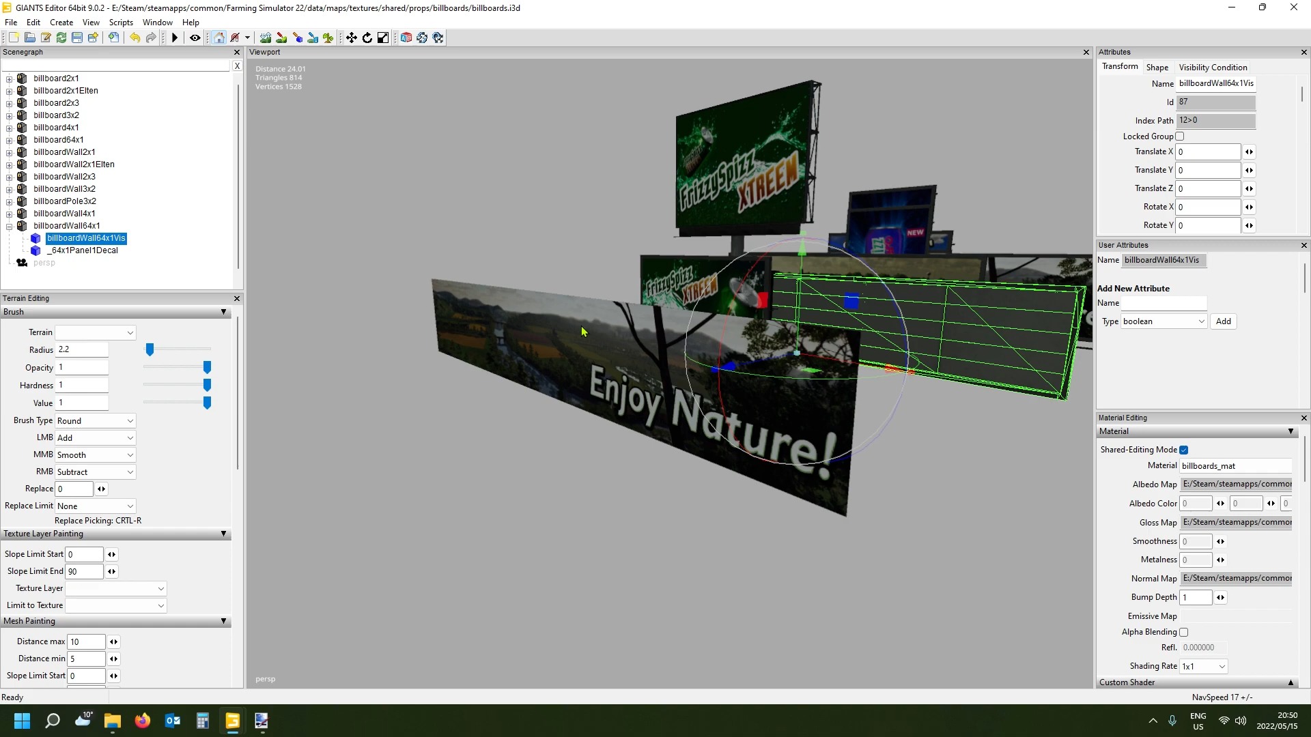
Task: Redo the last action
Action: click(x=151, y=38)
